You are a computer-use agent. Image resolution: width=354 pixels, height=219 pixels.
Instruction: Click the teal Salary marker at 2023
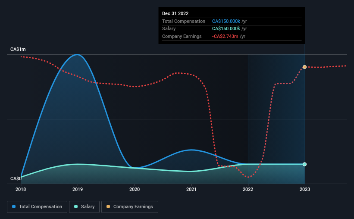point(304,164)
